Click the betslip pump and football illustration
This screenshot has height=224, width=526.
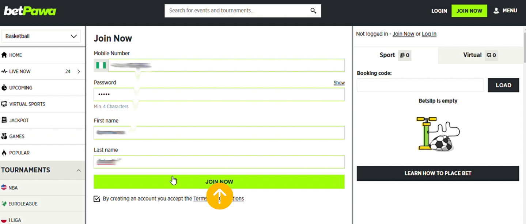(438, 134)
